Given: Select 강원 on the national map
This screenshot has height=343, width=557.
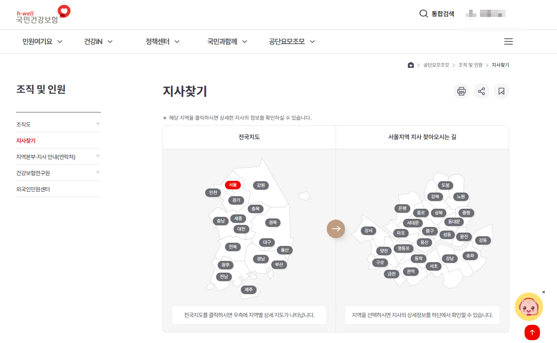Looking at the screenshot, I should pyautogui.click(x=261, y=185).
